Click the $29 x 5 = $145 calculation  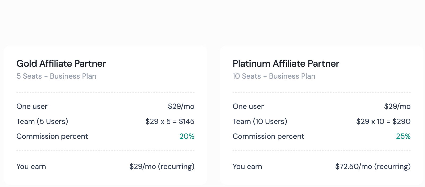[170, 122]
